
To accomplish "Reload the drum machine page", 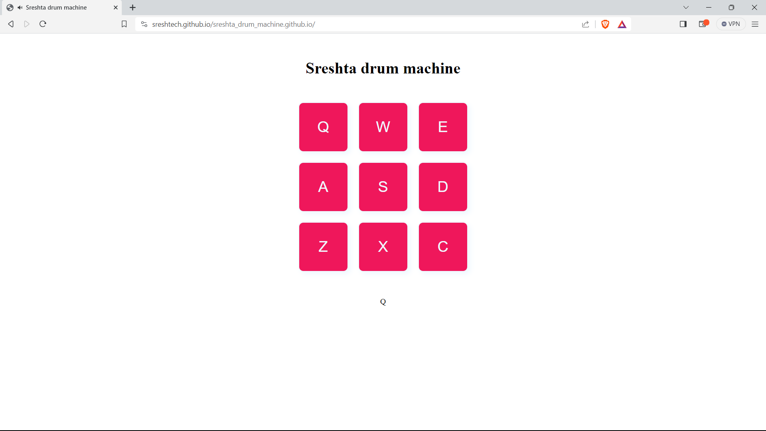I will tap(43, 24).
